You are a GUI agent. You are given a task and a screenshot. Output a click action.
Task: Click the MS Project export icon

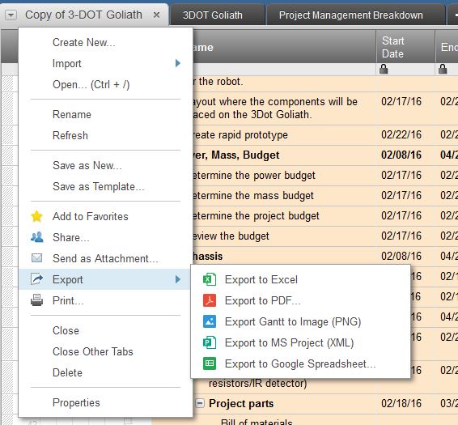click(210, 342)
